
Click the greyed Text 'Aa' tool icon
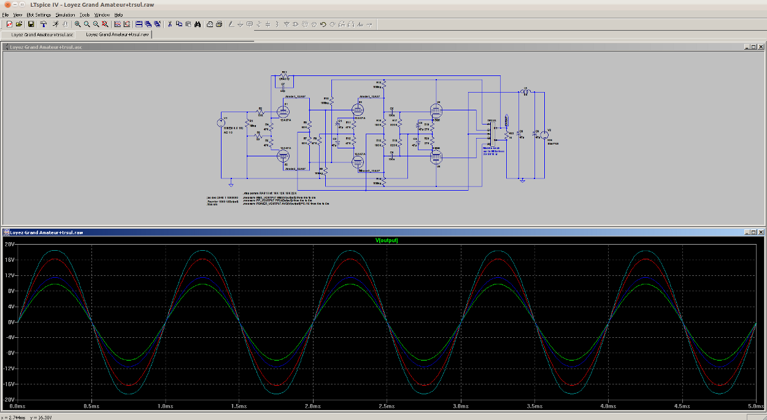[360, 24]
